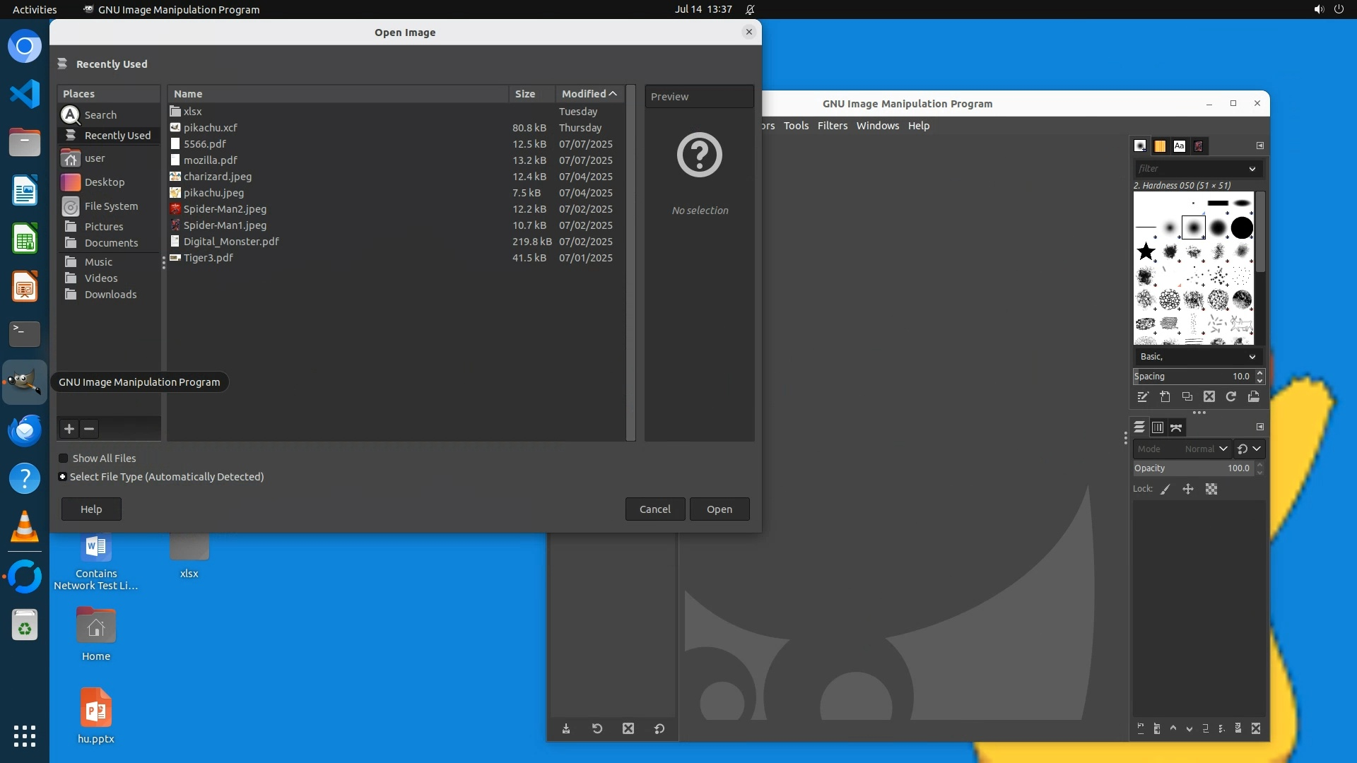The image size is (1357, 763).
Task: Open the Paths tab icon
Action: point(1176,427)
